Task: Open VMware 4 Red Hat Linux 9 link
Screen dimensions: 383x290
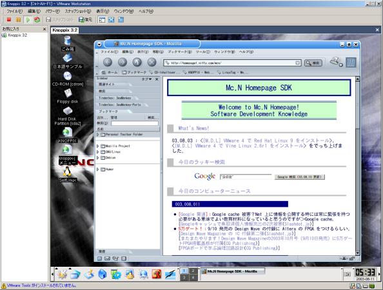Action: pyautogui.click(x=266, y=140)
